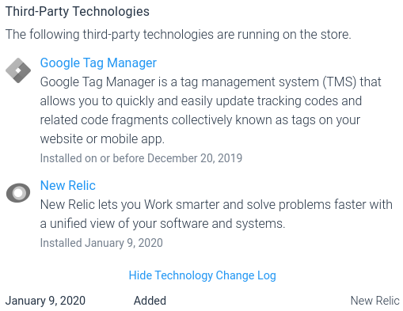Open the Google Tag Manager link

[98, 63]
